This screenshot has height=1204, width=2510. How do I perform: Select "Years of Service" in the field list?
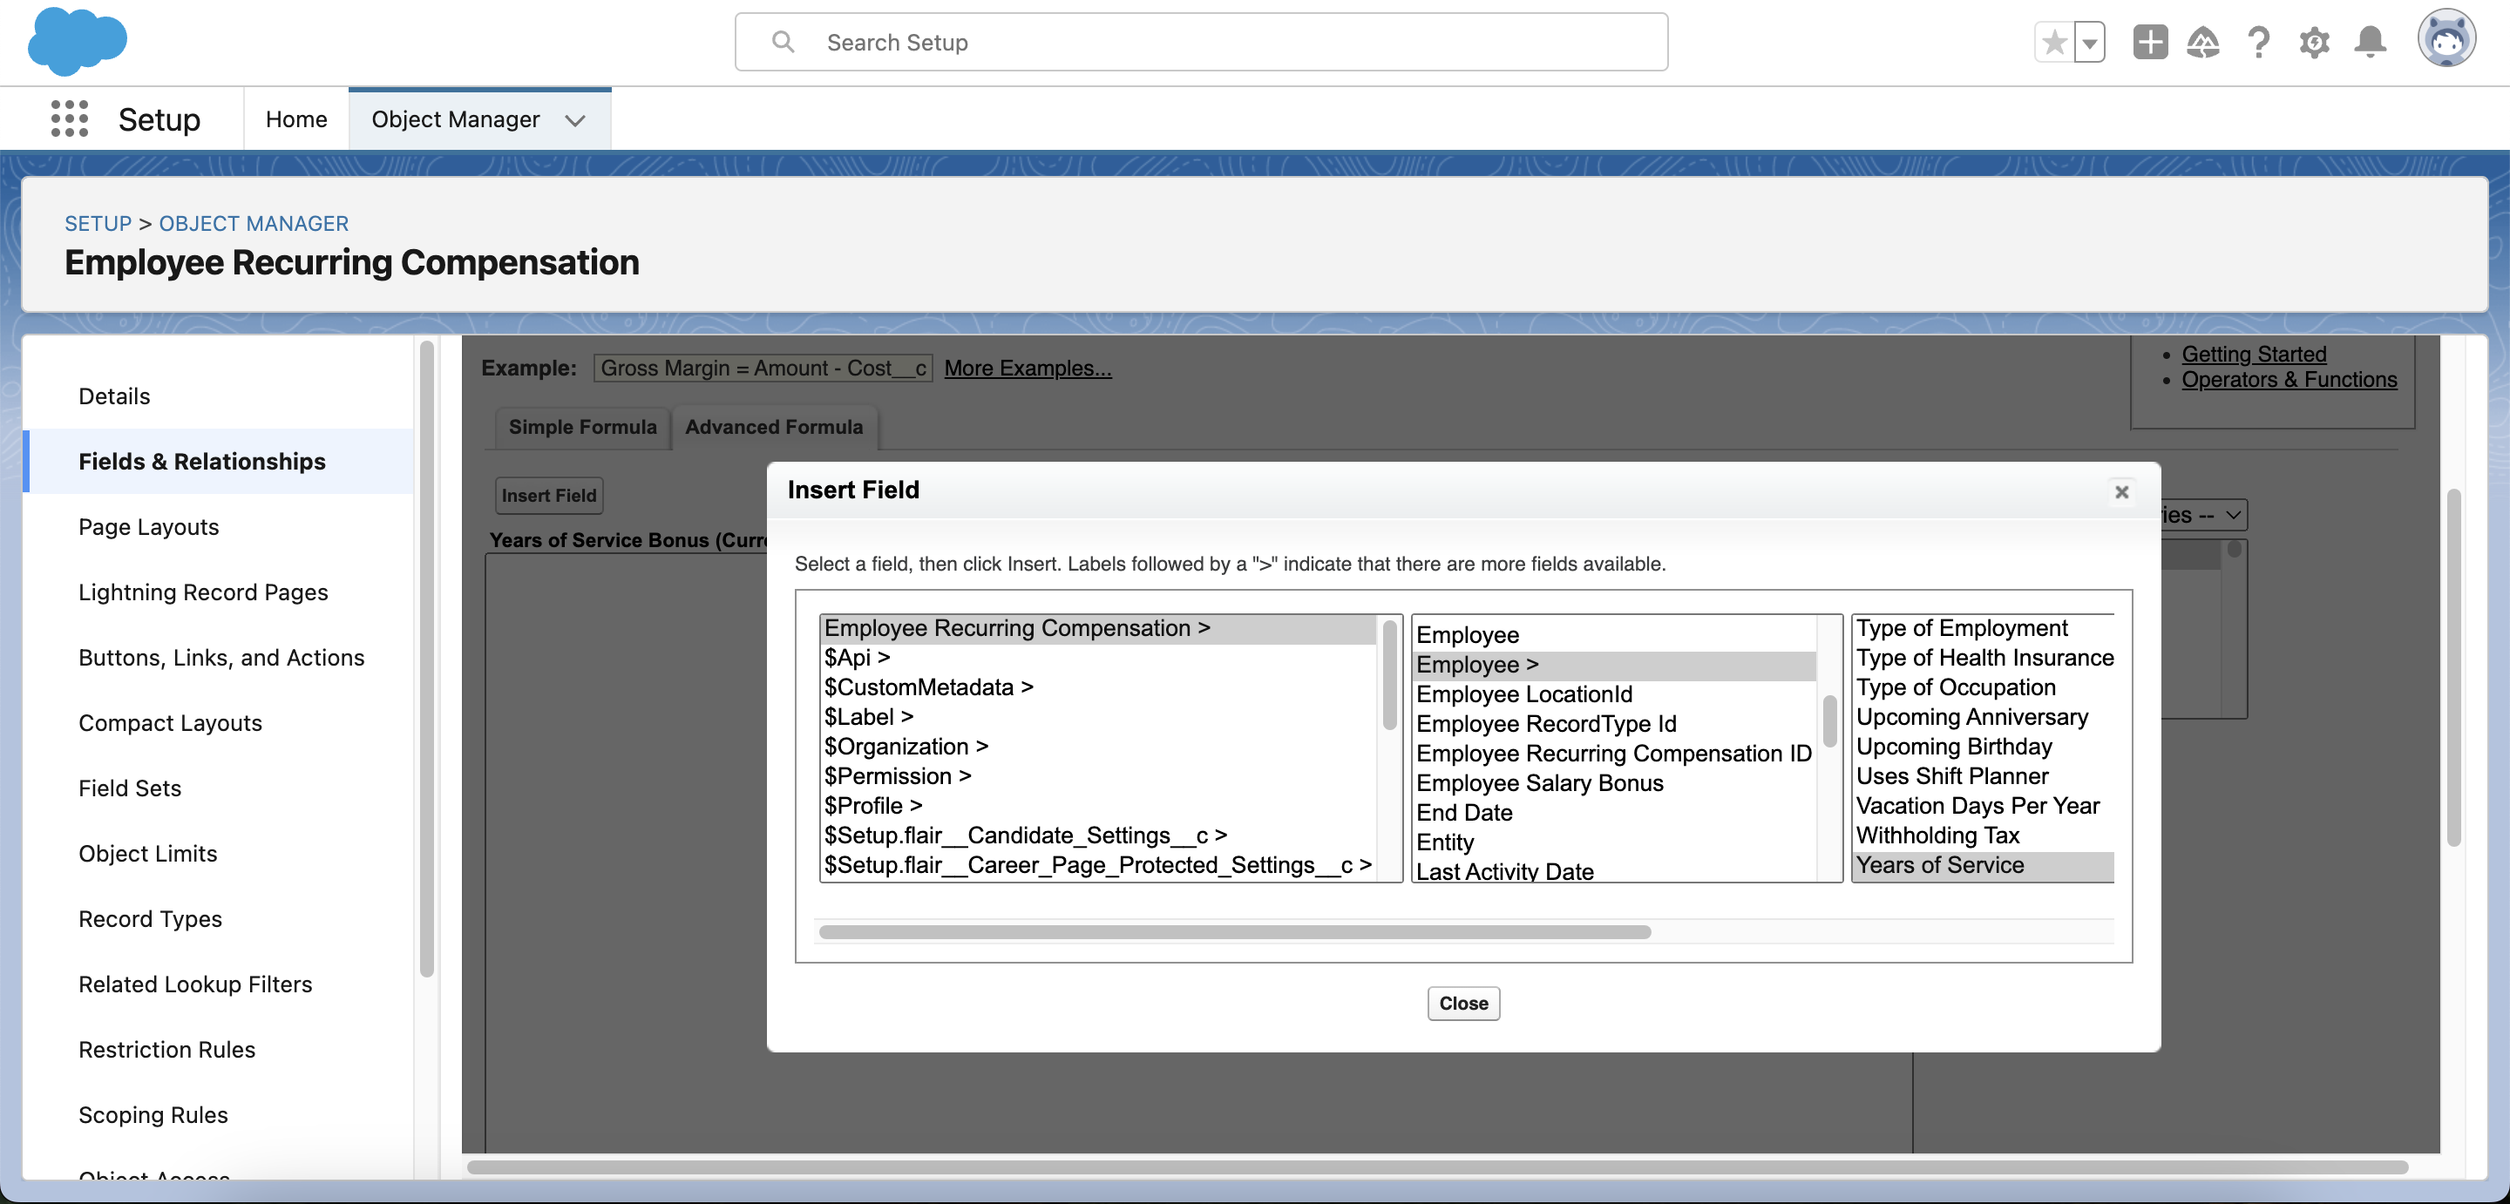[x=1939, y=865]
